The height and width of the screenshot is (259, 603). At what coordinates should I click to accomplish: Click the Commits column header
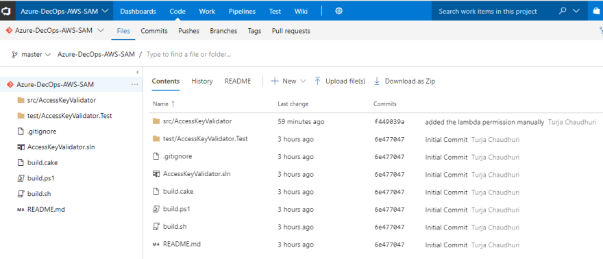pos(385,103)
